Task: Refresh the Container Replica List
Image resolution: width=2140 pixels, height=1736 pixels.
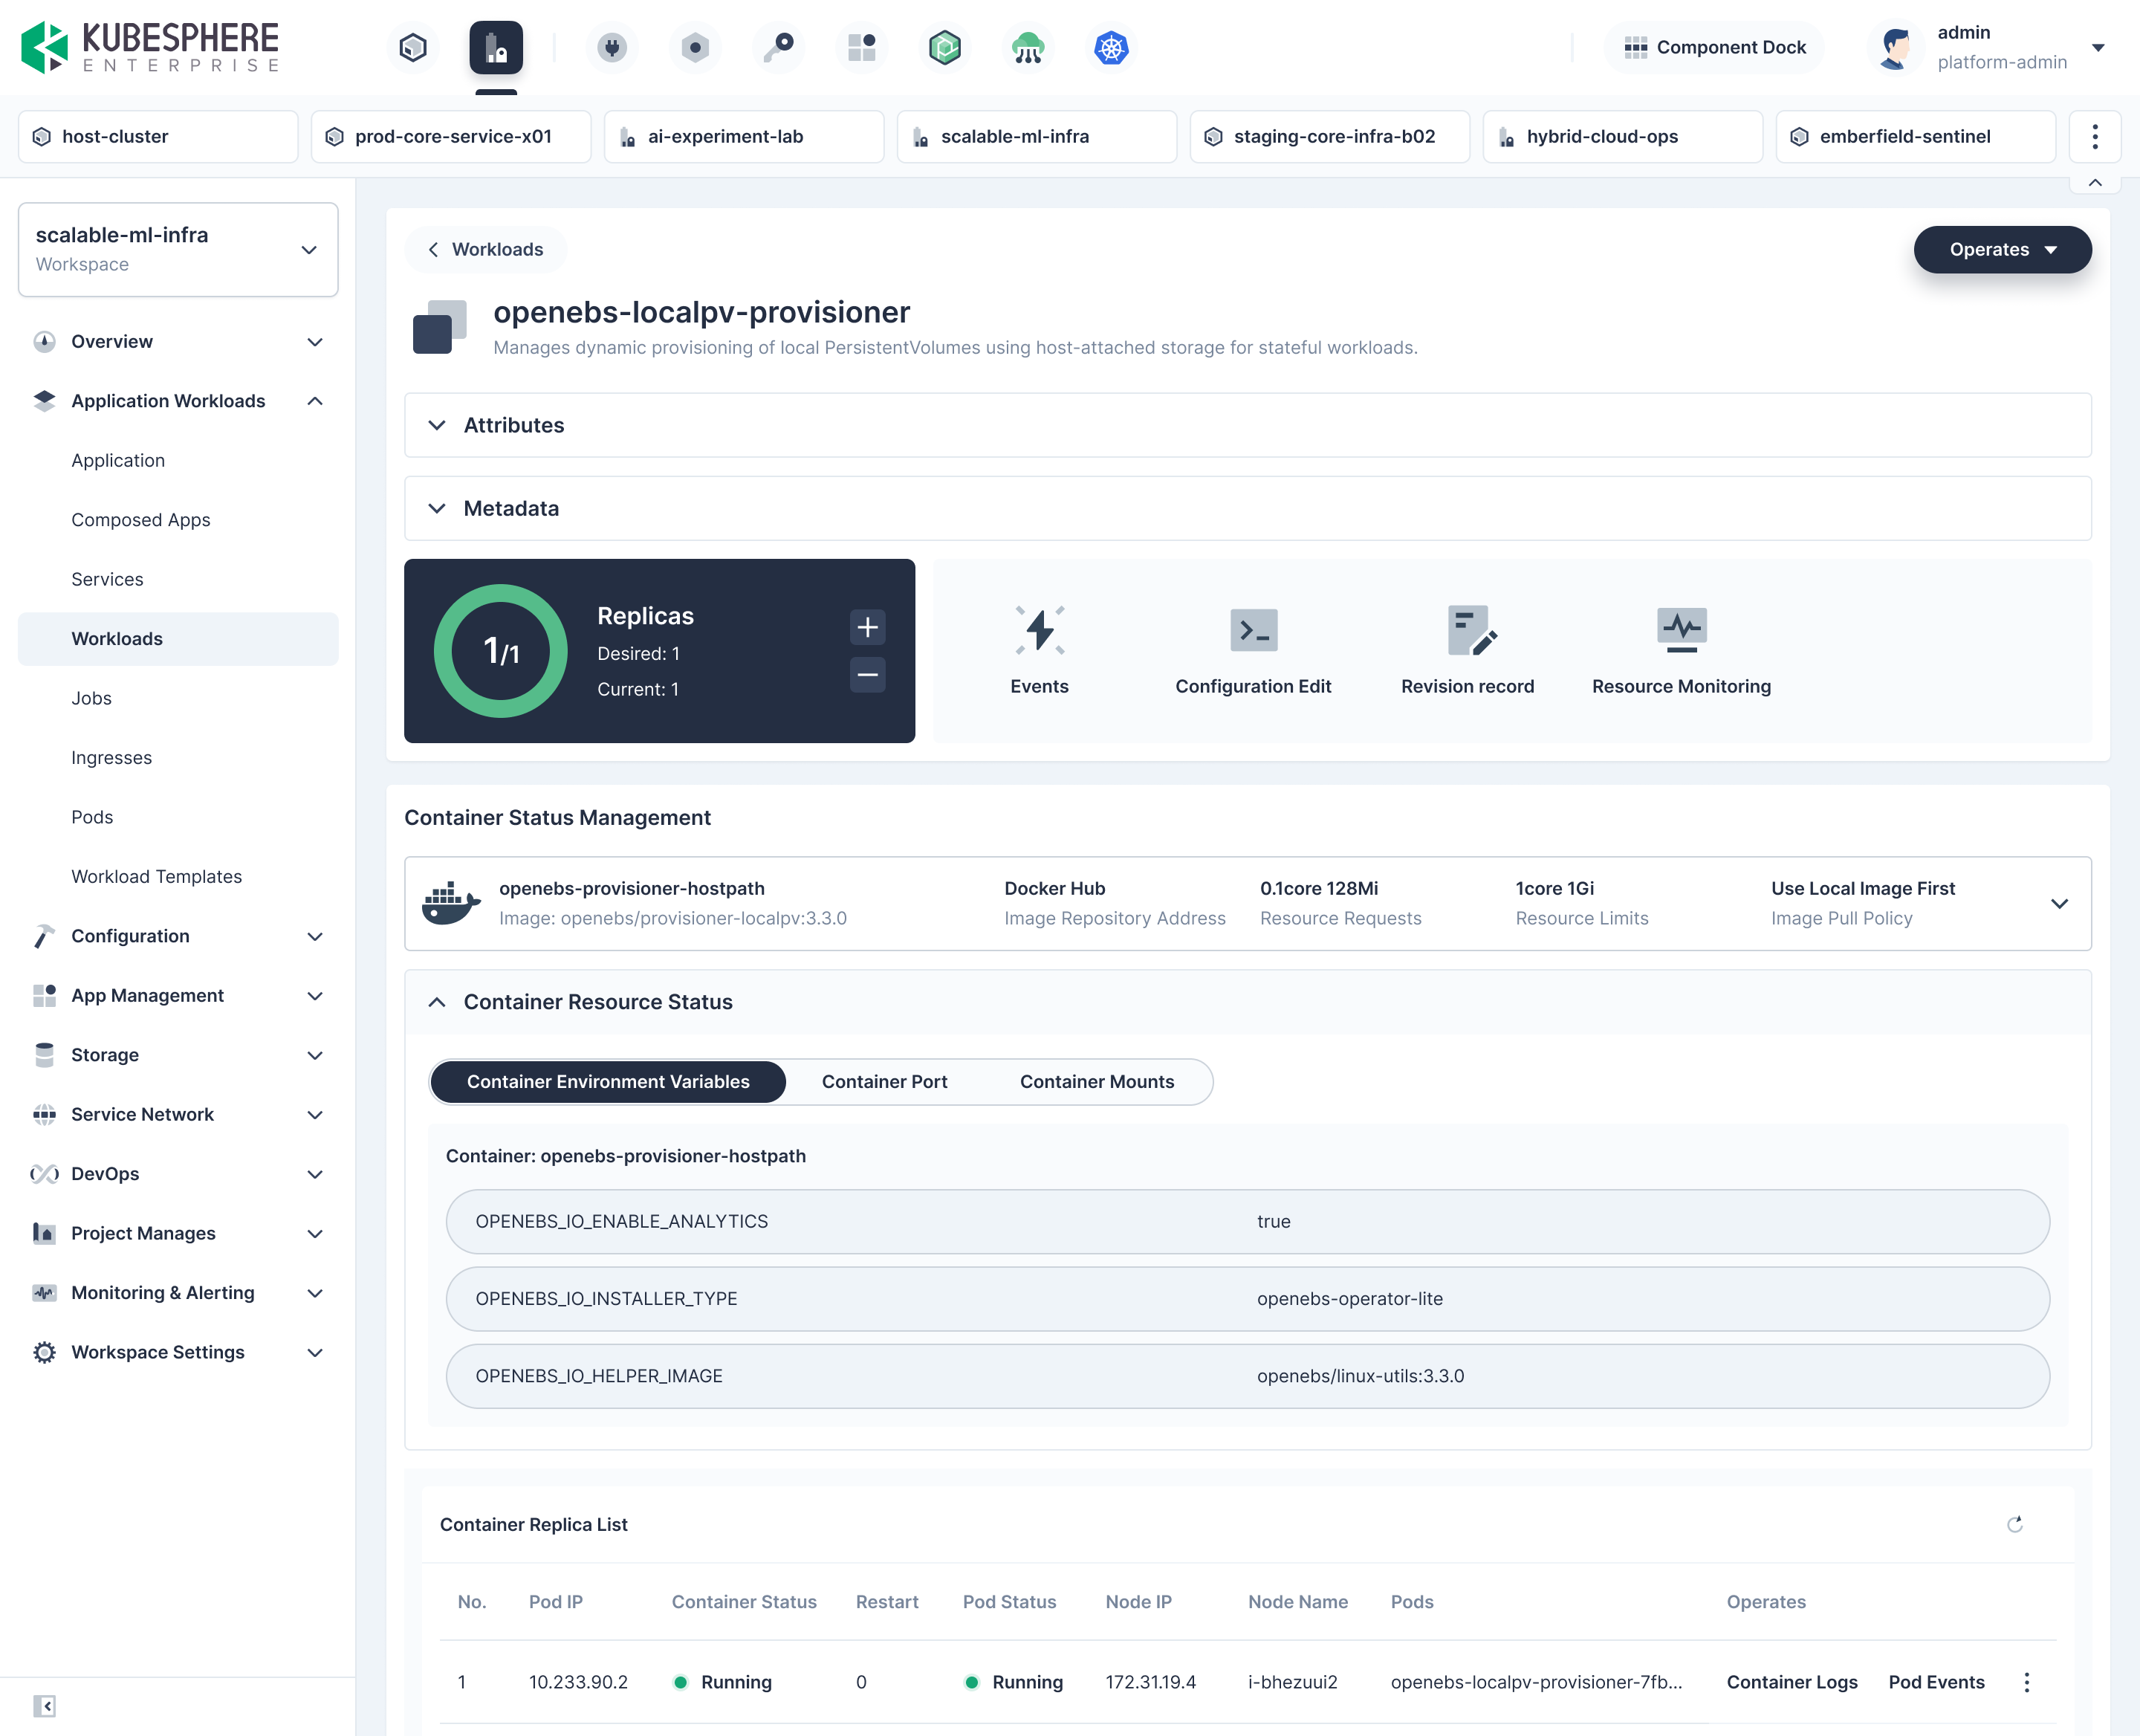Action: pos(2015,1524)
